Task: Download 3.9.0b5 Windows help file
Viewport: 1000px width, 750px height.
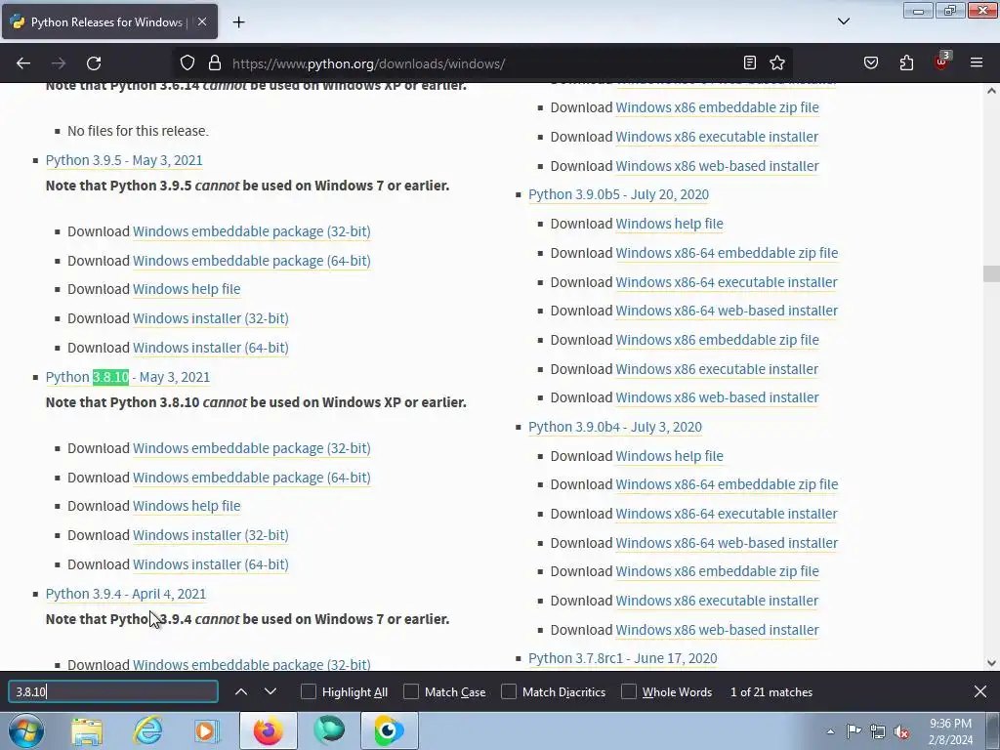Action: click(x=669, y=224)
